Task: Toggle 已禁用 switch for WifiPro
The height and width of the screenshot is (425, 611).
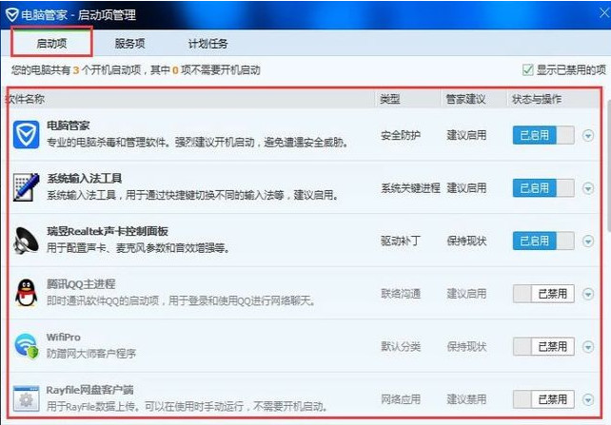Action: 543,346
